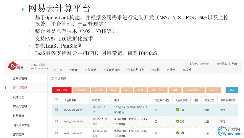Click the 云主机名称 column header
This screenshot has width=244, height=138.
70,100
